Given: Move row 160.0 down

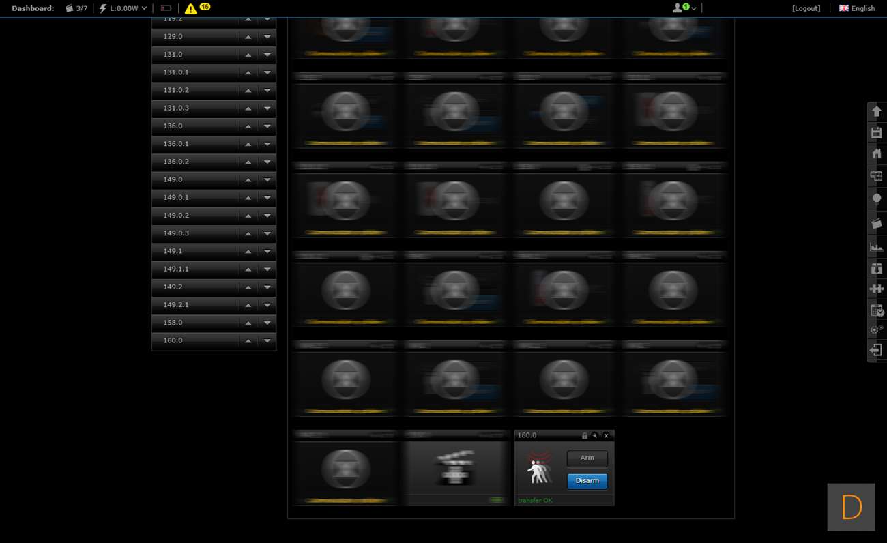Looking at the screenshot, I should coord(267,341).
